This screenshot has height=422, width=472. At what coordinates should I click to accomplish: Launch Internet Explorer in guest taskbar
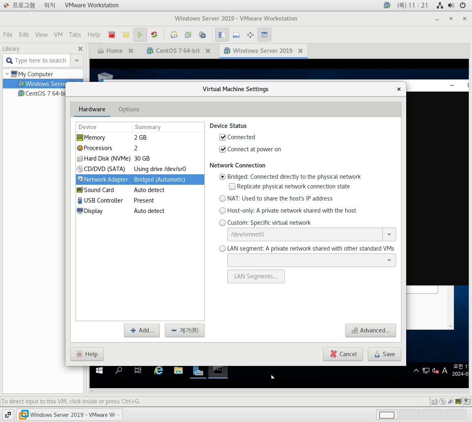(x=158, y=371)
